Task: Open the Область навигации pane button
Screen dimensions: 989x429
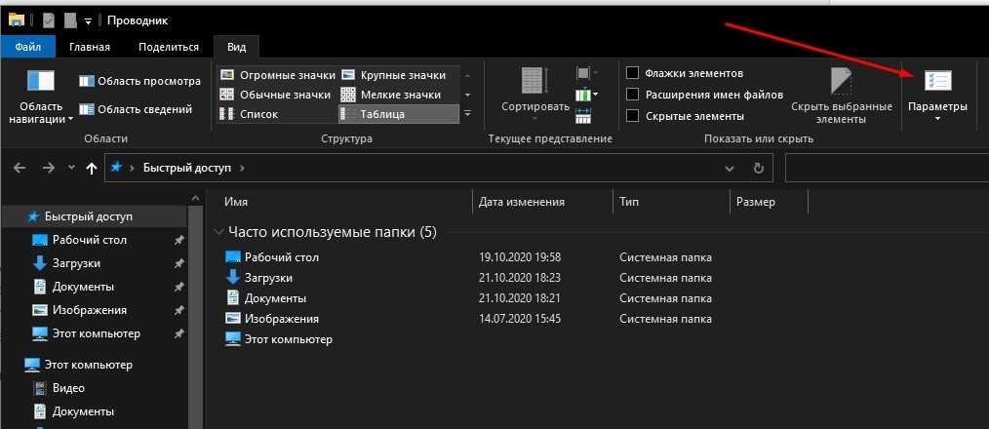Action: [x=41, y=83]
